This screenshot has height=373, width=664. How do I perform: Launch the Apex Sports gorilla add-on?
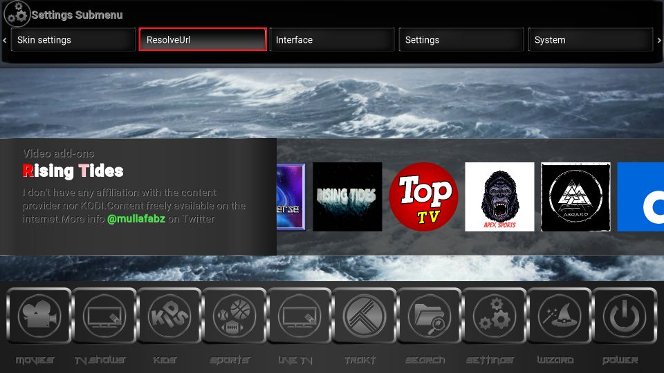pyautogui.click(x=499, y=197)
